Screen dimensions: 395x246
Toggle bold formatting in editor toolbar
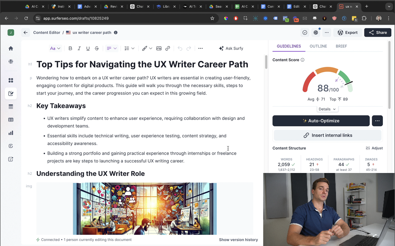coord(70,48)
